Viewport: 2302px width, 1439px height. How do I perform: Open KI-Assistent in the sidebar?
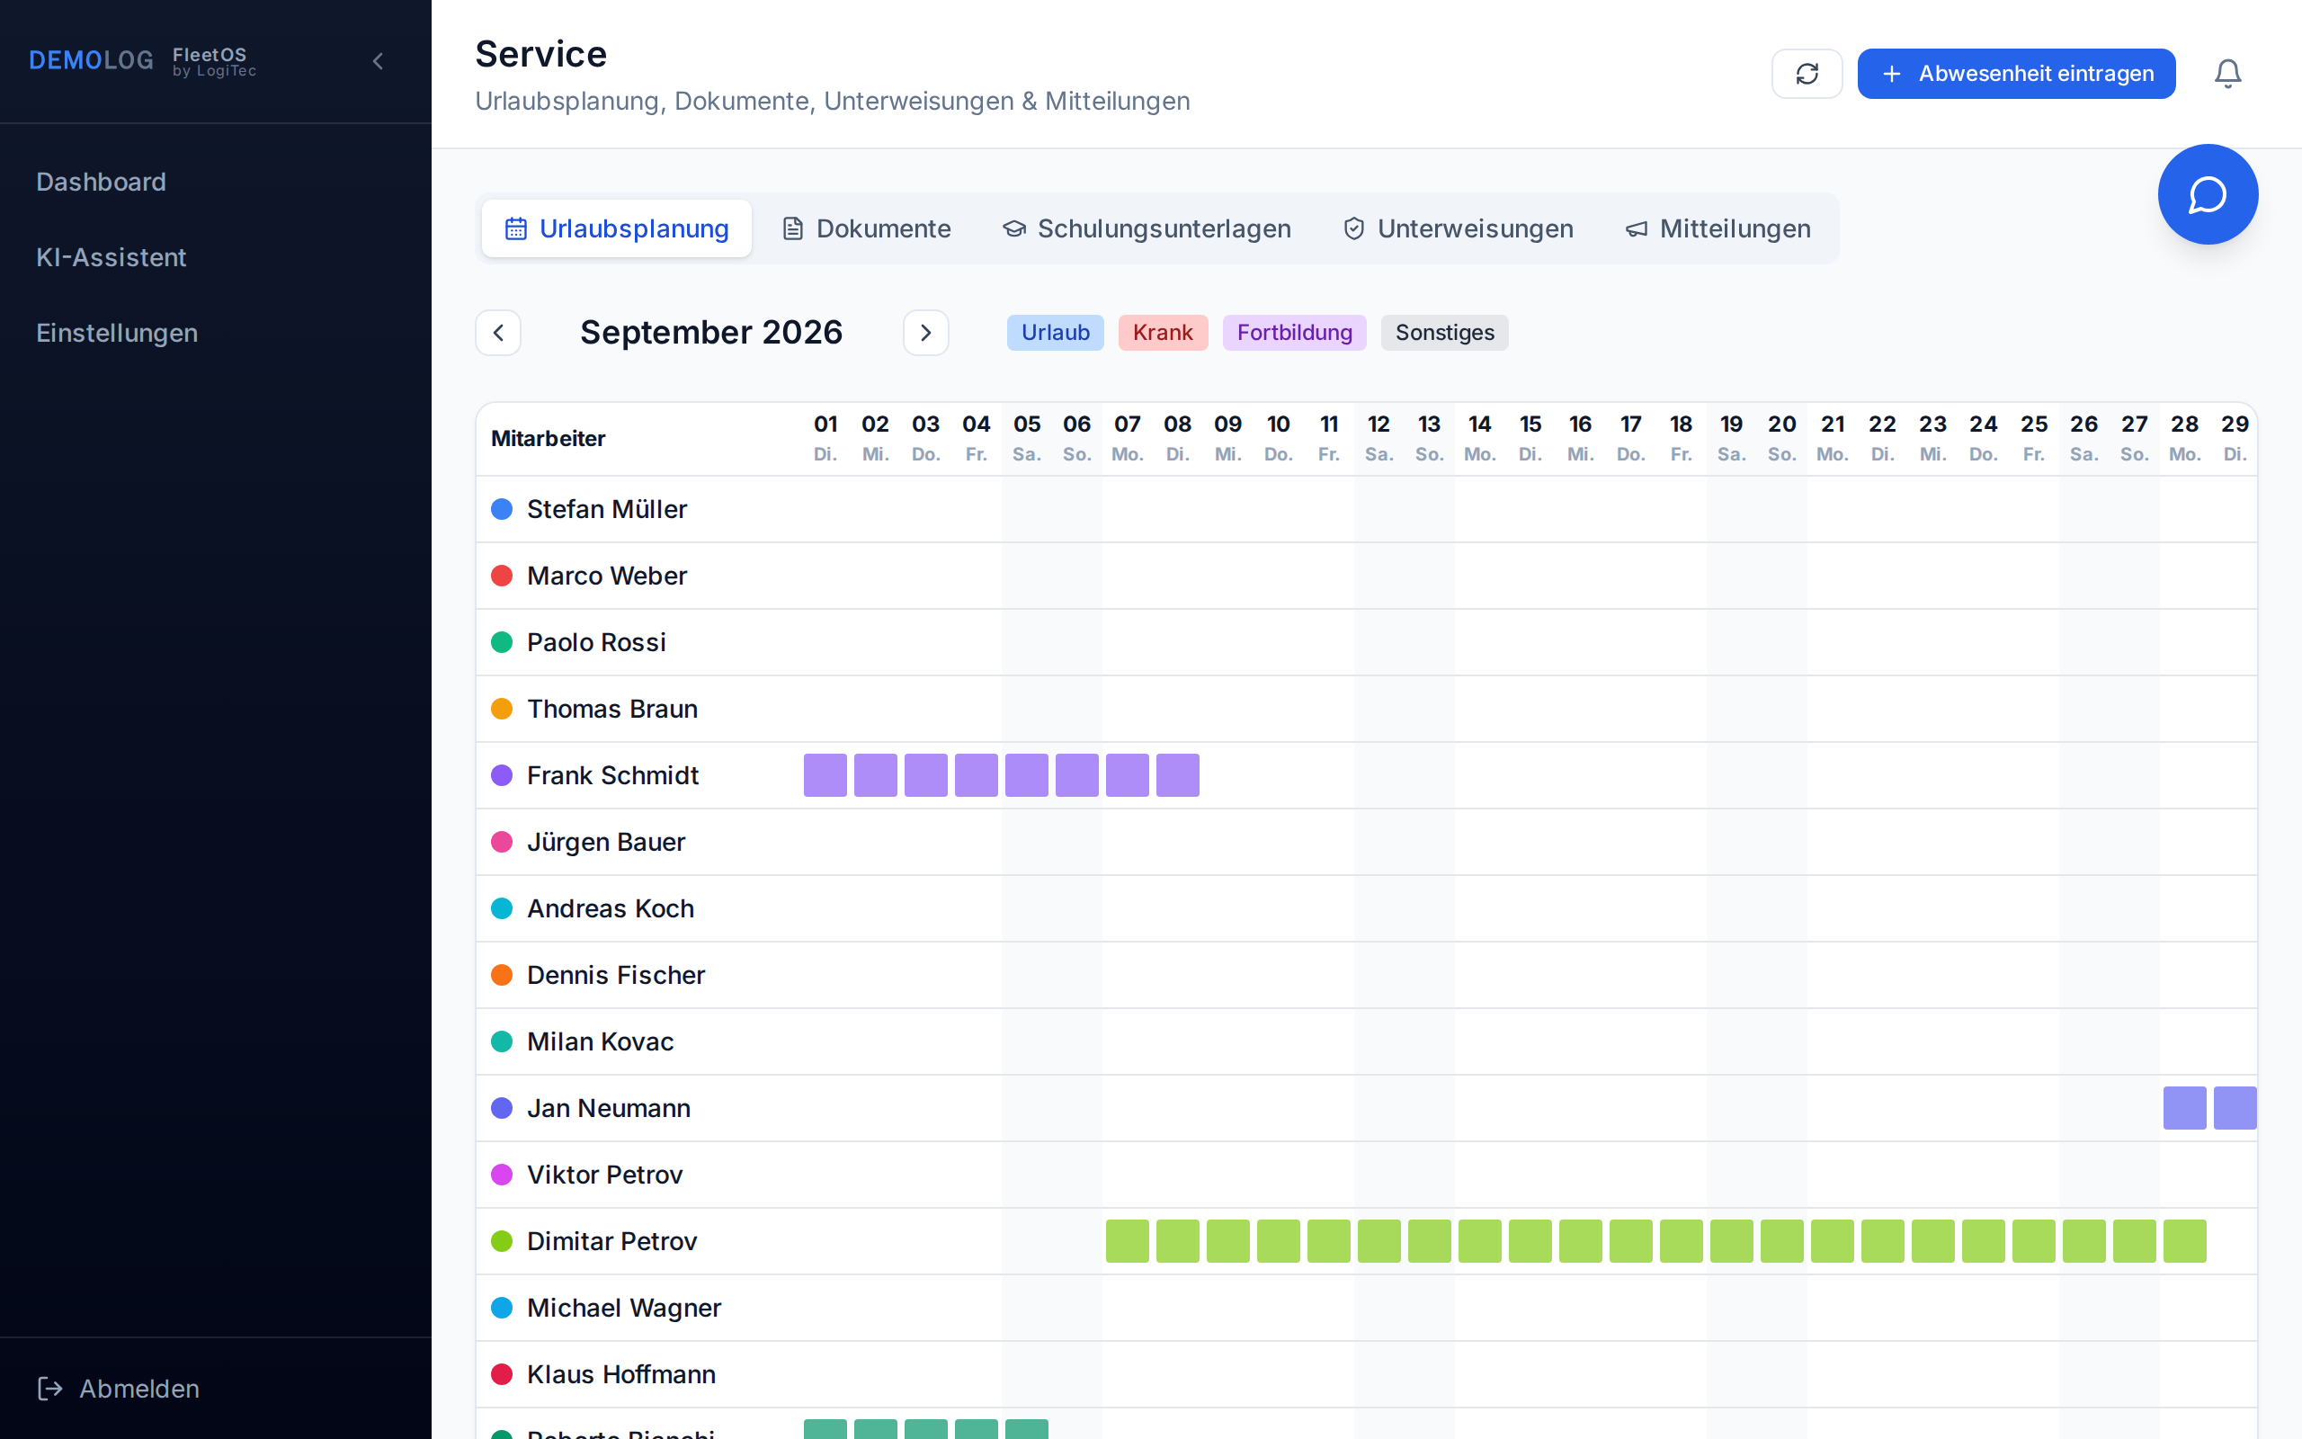tap(112, 257)
